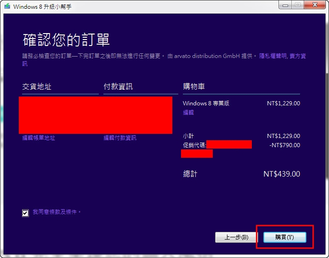The image size is (329, 258).
Task: Open the 編輯付款資訊 link
Action: 120,138
